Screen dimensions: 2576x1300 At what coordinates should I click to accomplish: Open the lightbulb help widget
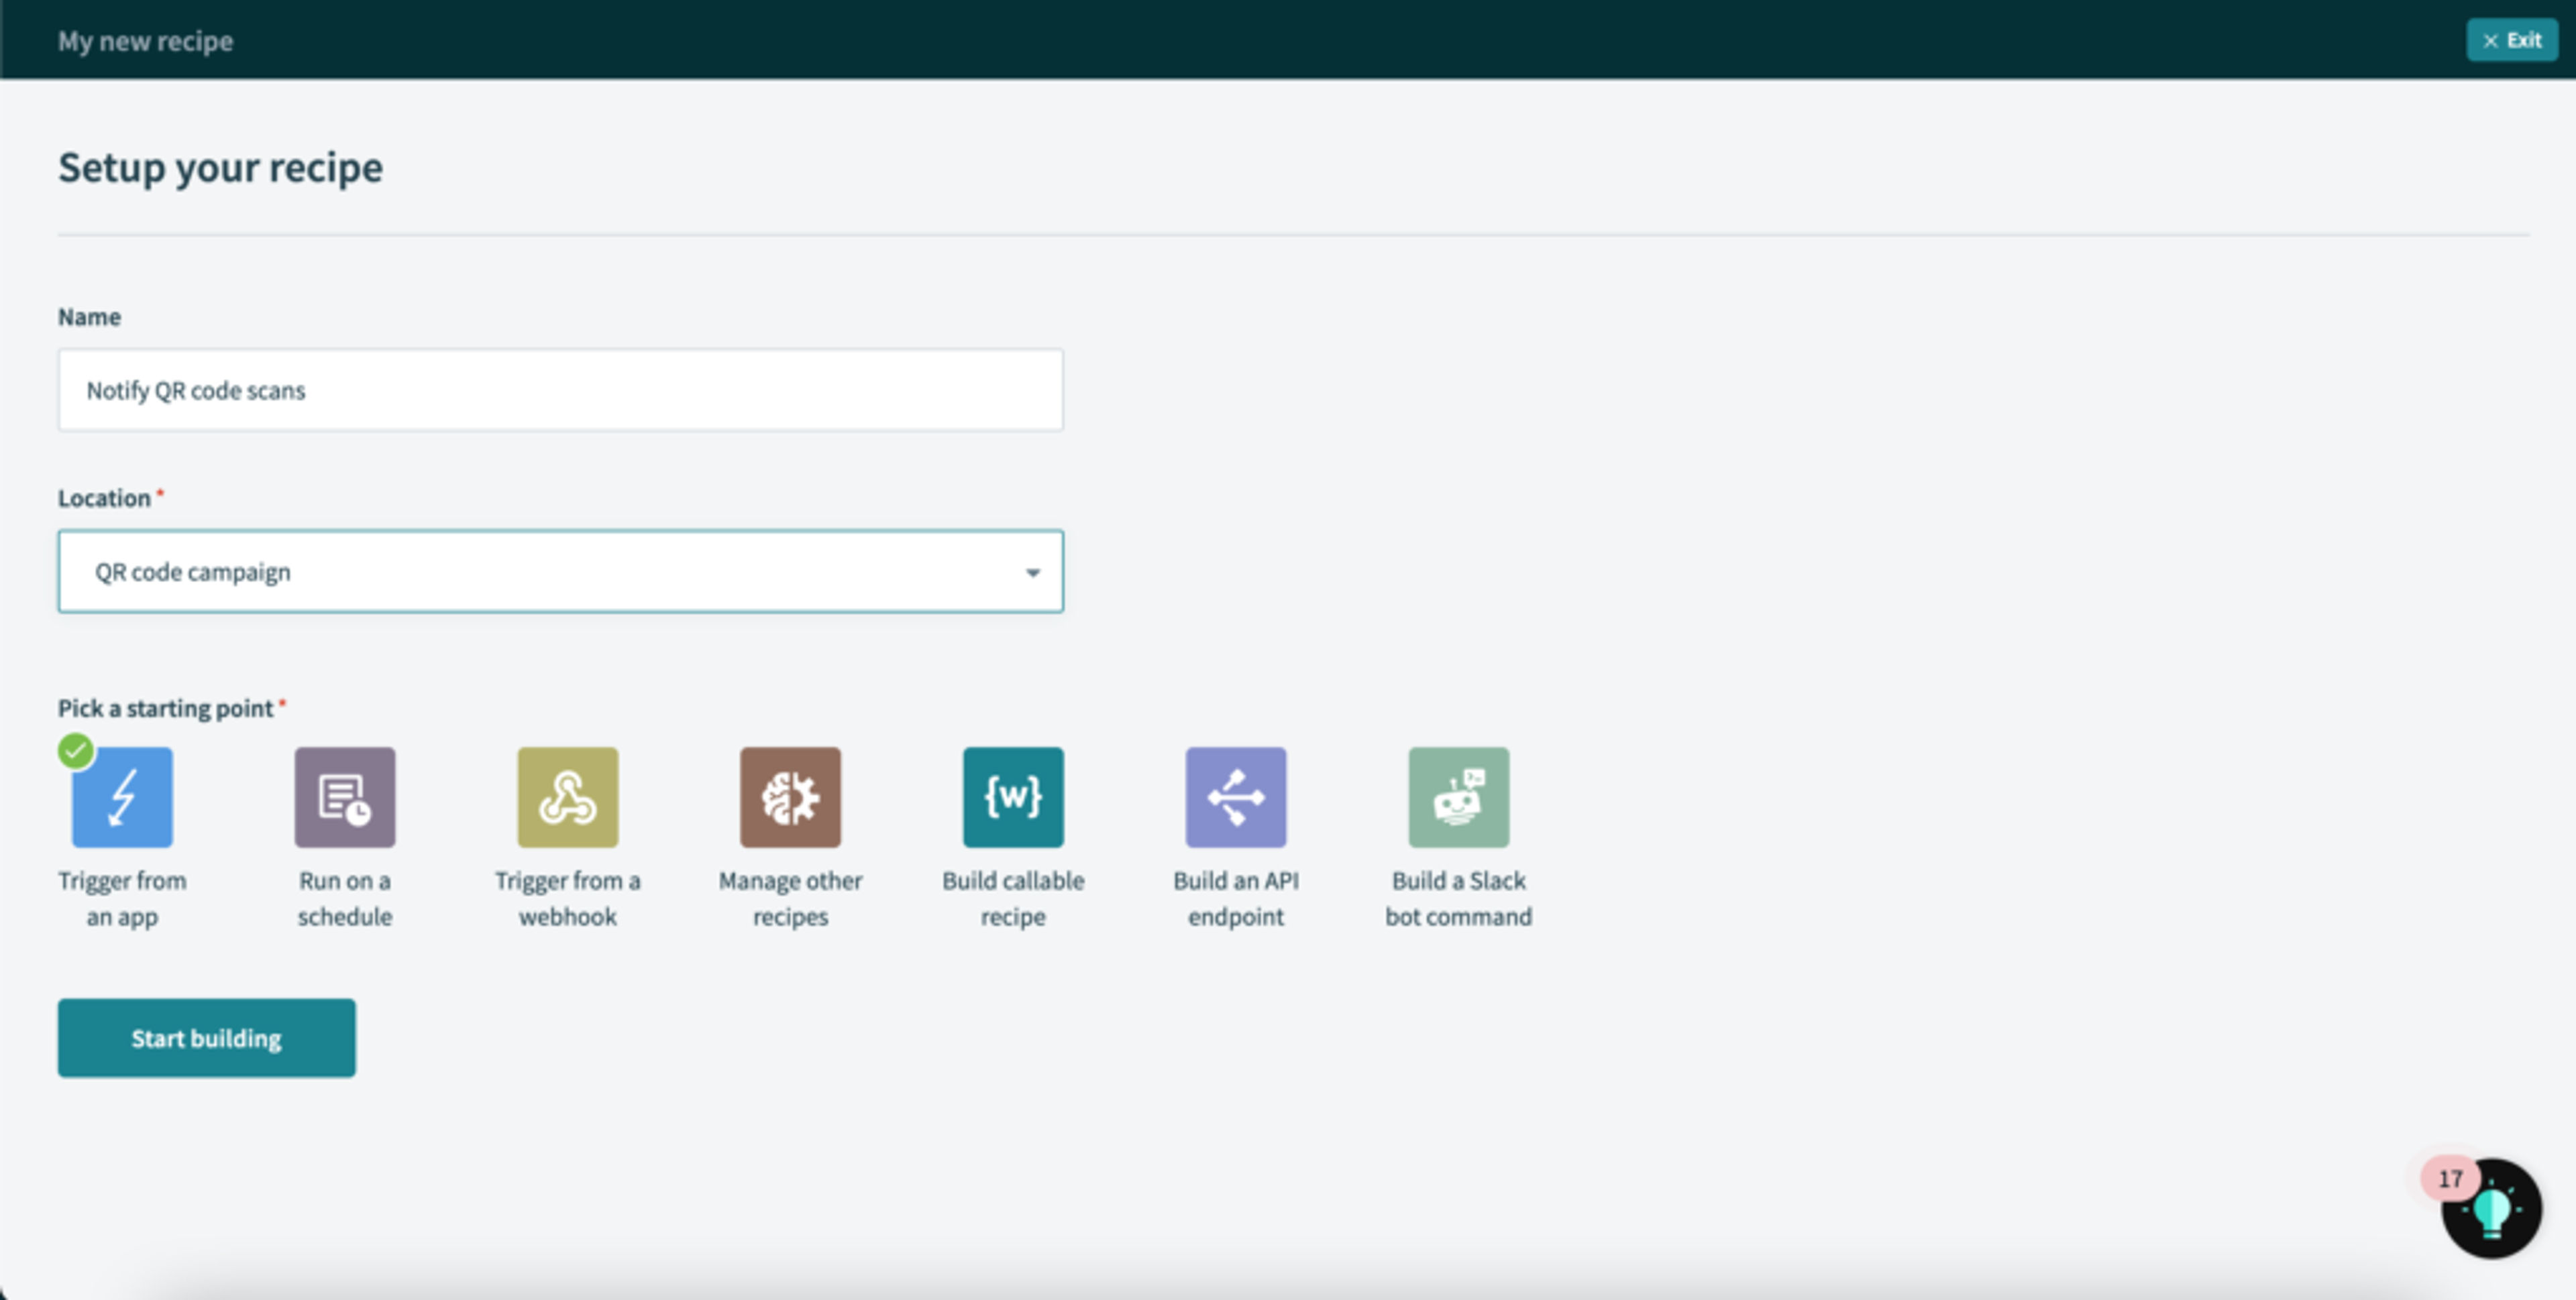click(2491, 1208)
